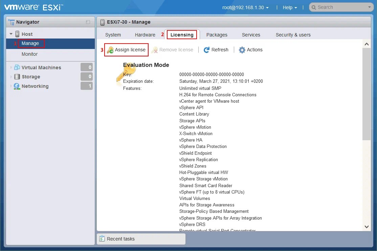Collapse the Host tree entry
Viewport: 377px width, 251px height.
(x=11, y=34)
